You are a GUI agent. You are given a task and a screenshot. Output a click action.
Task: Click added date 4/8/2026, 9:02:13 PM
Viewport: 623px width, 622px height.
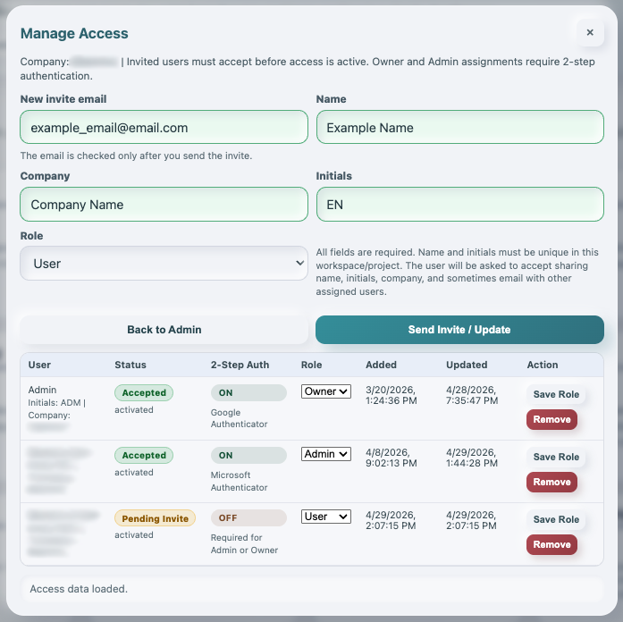click(391, 458)
